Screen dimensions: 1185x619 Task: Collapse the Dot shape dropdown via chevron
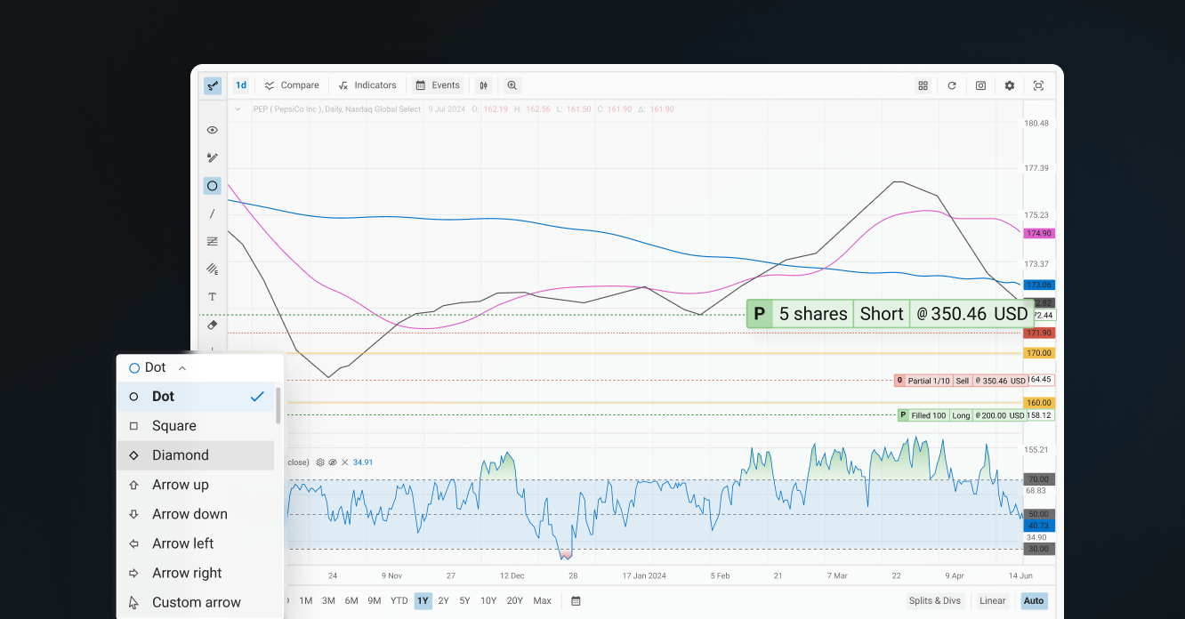point(181,366)
